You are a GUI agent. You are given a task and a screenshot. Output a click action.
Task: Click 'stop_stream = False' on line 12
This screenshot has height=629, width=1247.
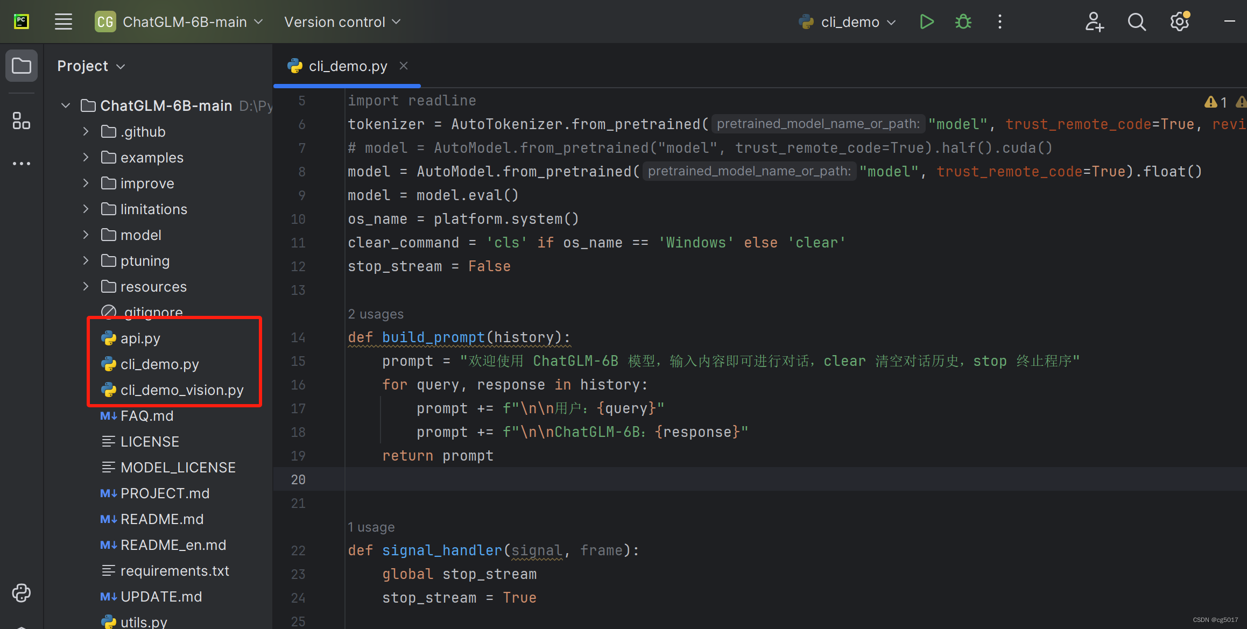tap(429, 266)
